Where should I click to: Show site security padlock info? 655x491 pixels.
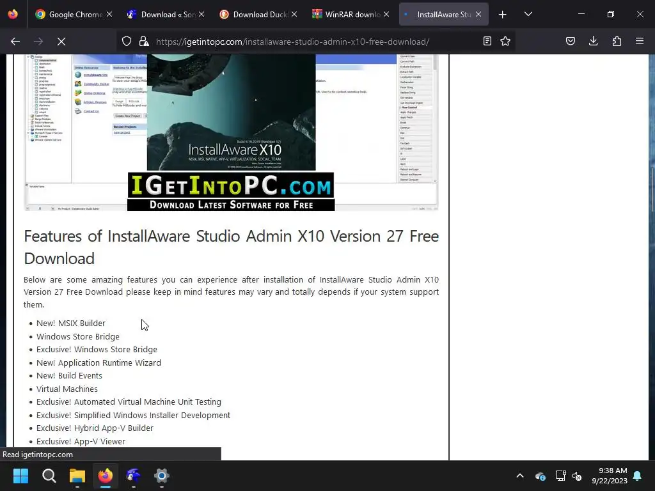coord(144,42)
